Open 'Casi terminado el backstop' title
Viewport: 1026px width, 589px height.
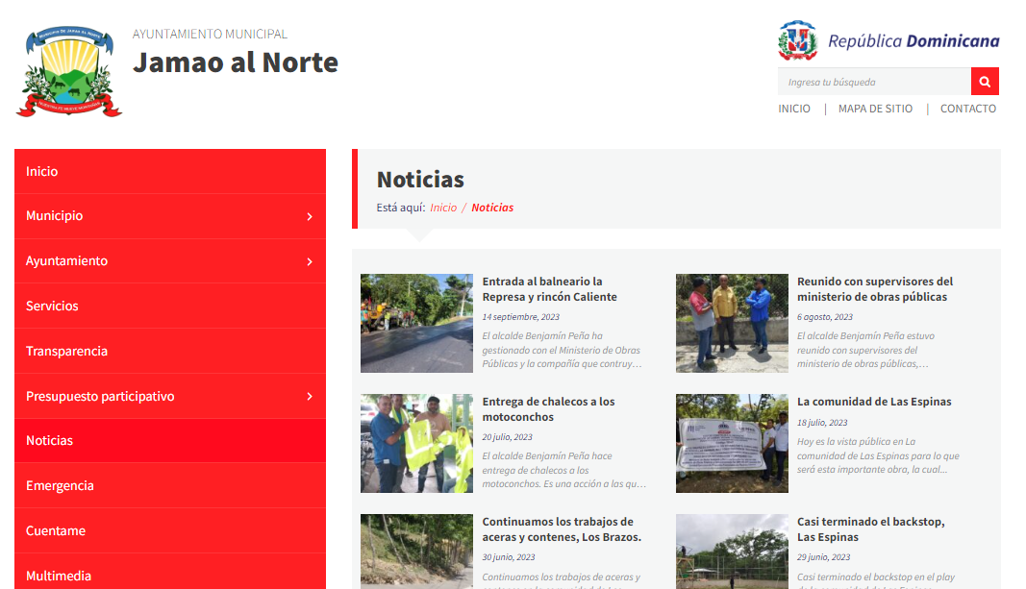point(871,529)
